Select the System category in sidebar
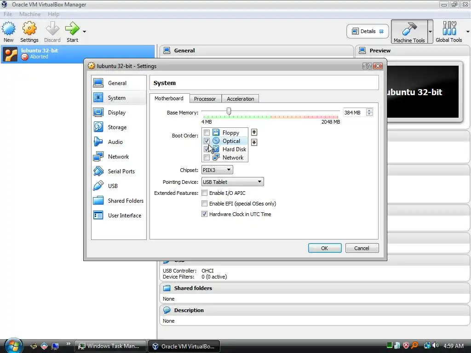Viewport: 471px width, 353px height. (x=119, y=97)
